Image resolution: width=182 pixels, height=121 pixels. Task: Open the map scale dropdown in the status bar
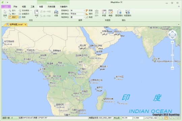[158, 118]
